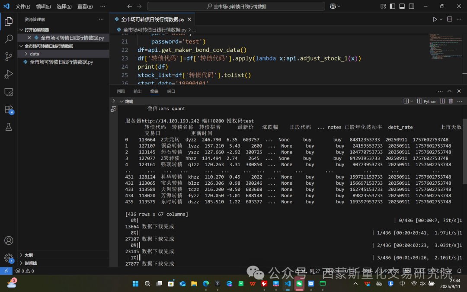This screenshot has height=292, width=467.
Task: Open the Customize Layout icon
Action: tap(383, 6)
